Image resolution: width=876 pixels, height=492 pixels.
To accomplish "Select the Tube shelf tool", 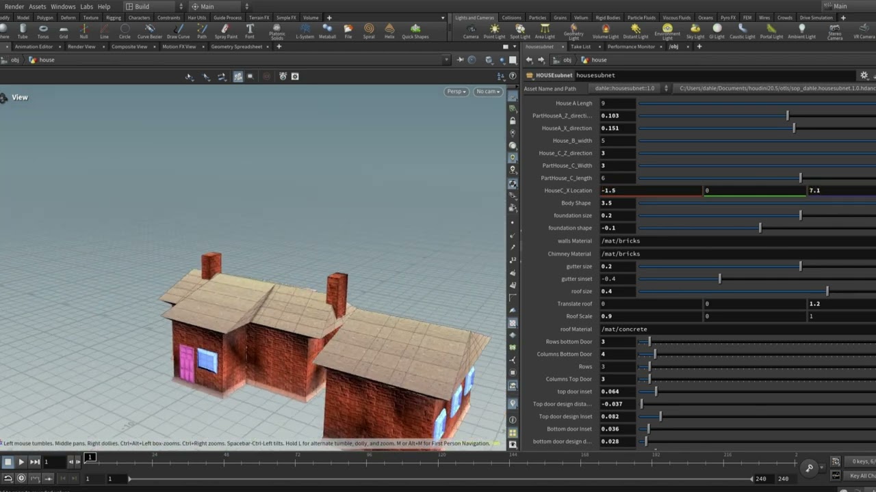I will (23, 31).
